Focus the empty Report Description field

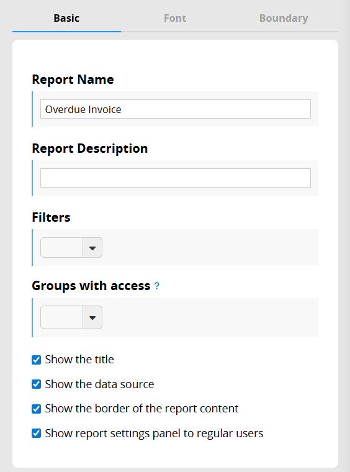click(x=176, y=178)
